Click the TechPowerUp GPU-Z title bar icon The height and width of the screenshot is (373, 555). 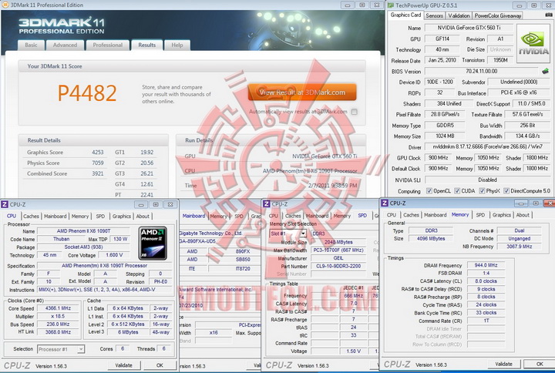(391, 5)
